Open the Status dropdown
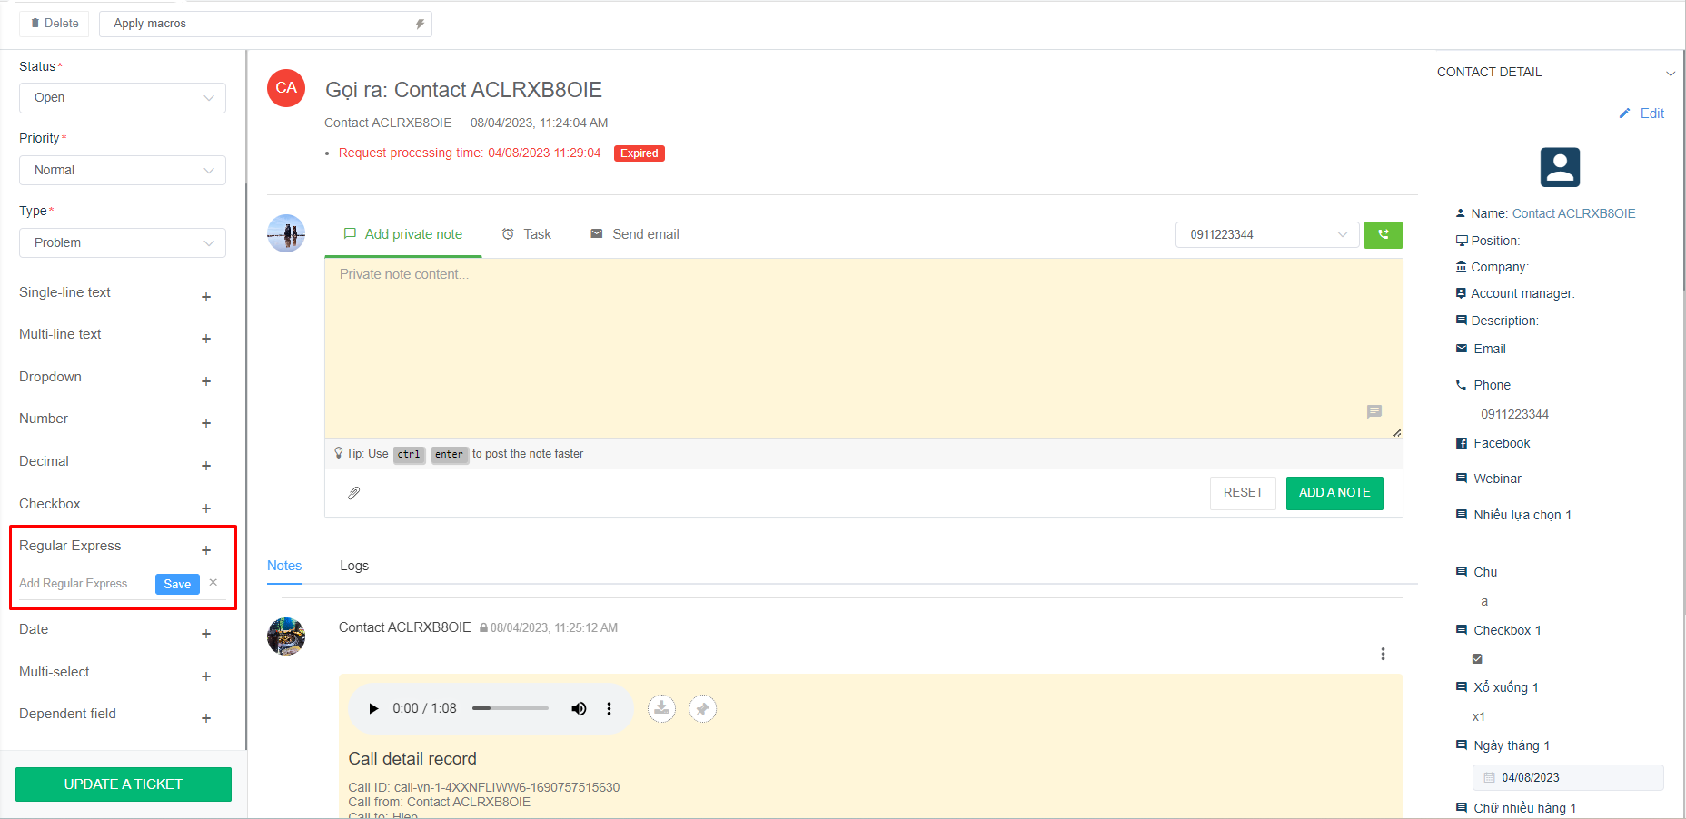1686x819 pixels. point(123,98)
